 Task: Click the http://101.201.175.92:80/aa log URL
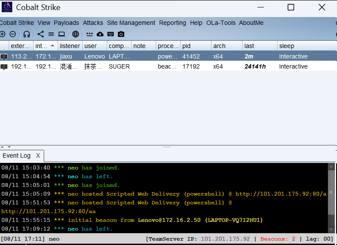click(49, 211)
